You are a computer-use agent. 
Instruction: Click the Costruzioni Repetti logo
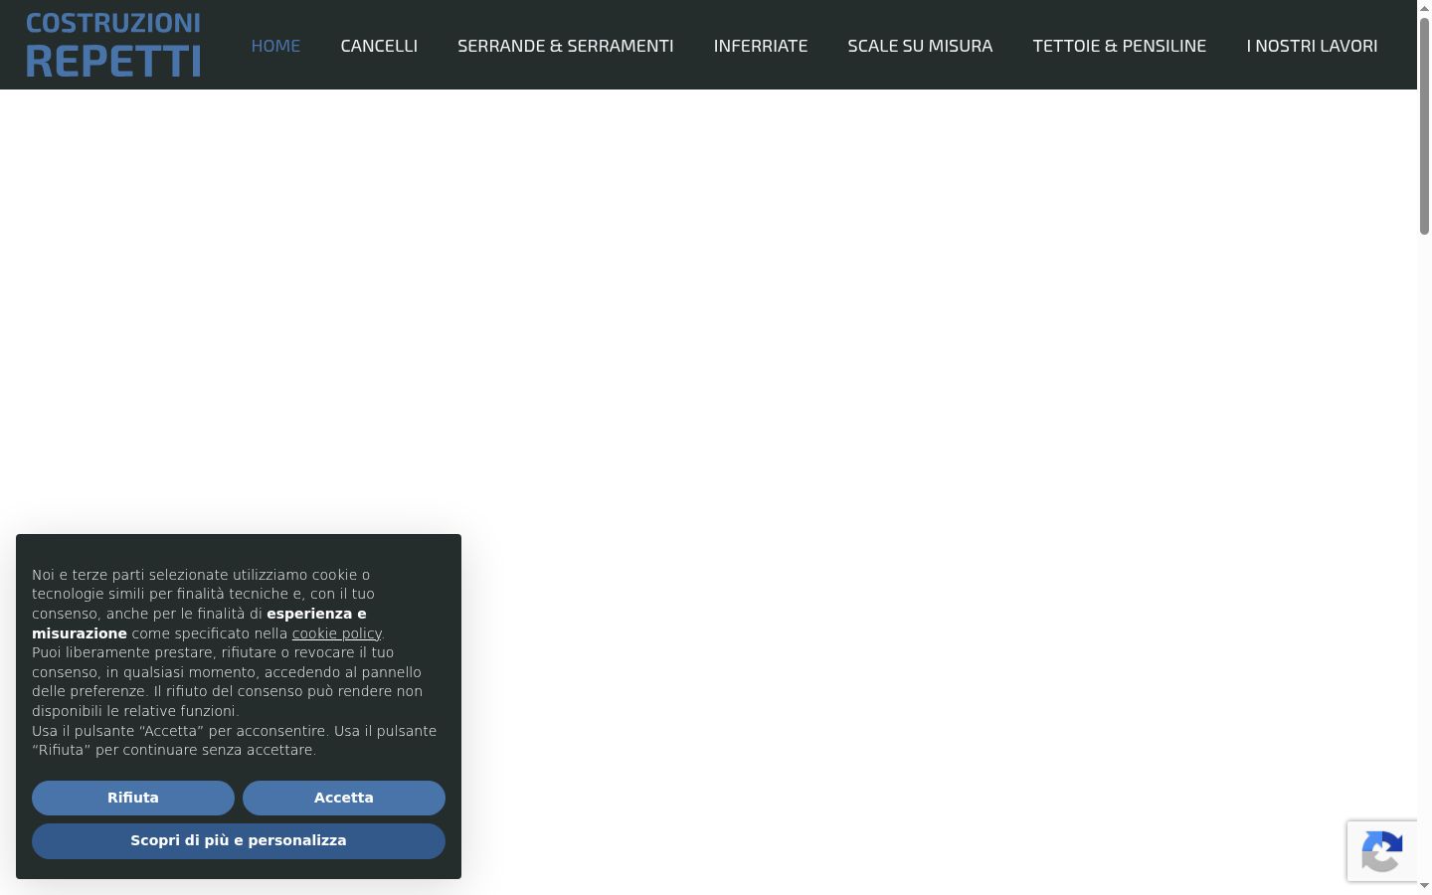[x=113, y=45]
